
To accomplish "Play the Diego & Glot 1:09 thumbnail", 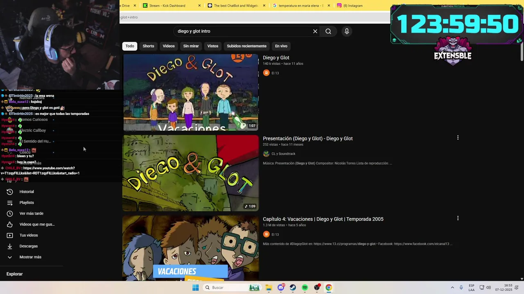I will pyautogui.click(x=191, y=173).
